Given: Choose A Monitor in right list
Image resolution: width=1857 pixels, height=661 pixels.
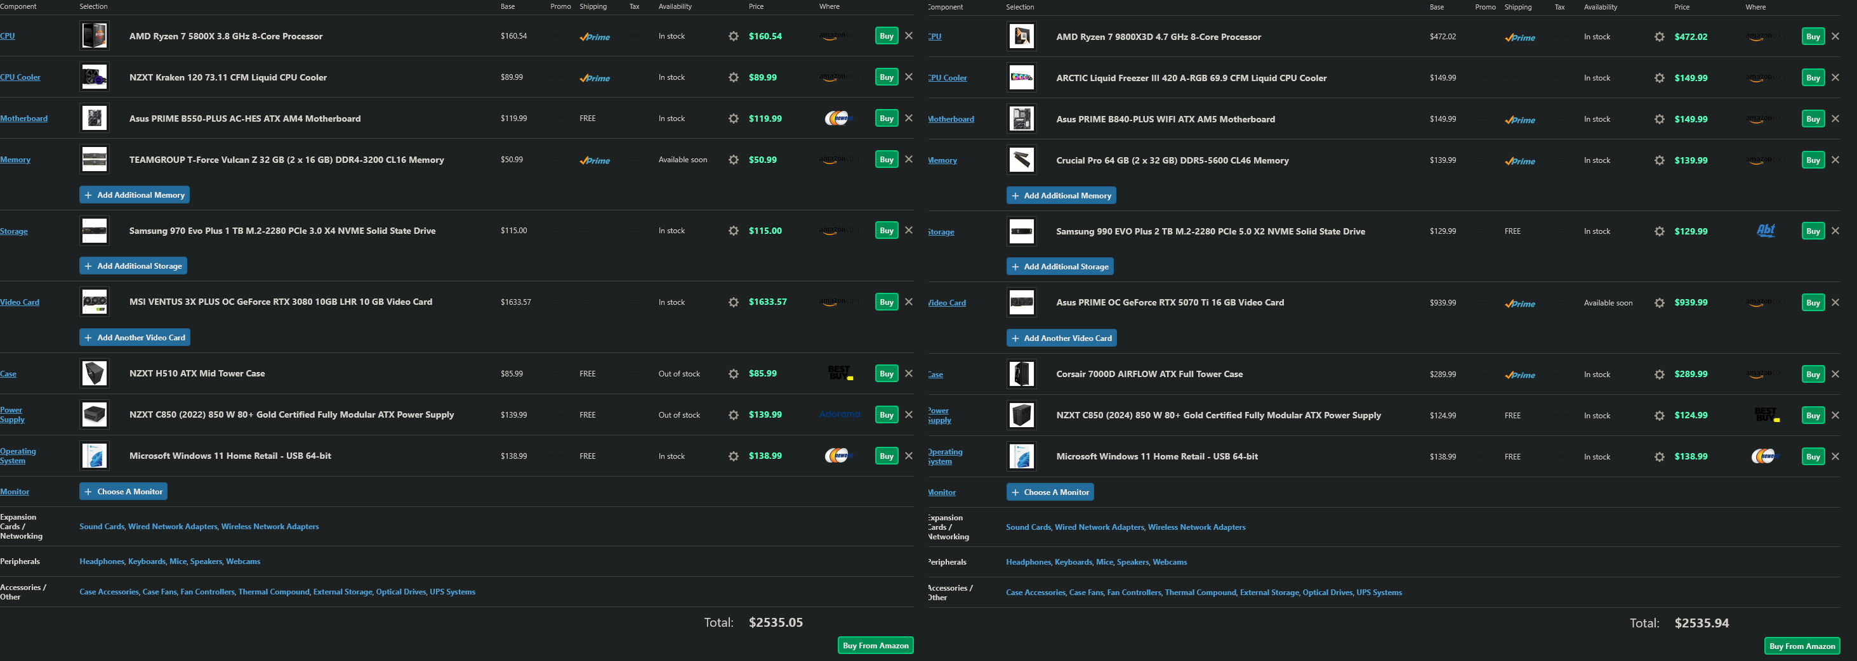Looking at the screenshot, I should (1050, 492).
